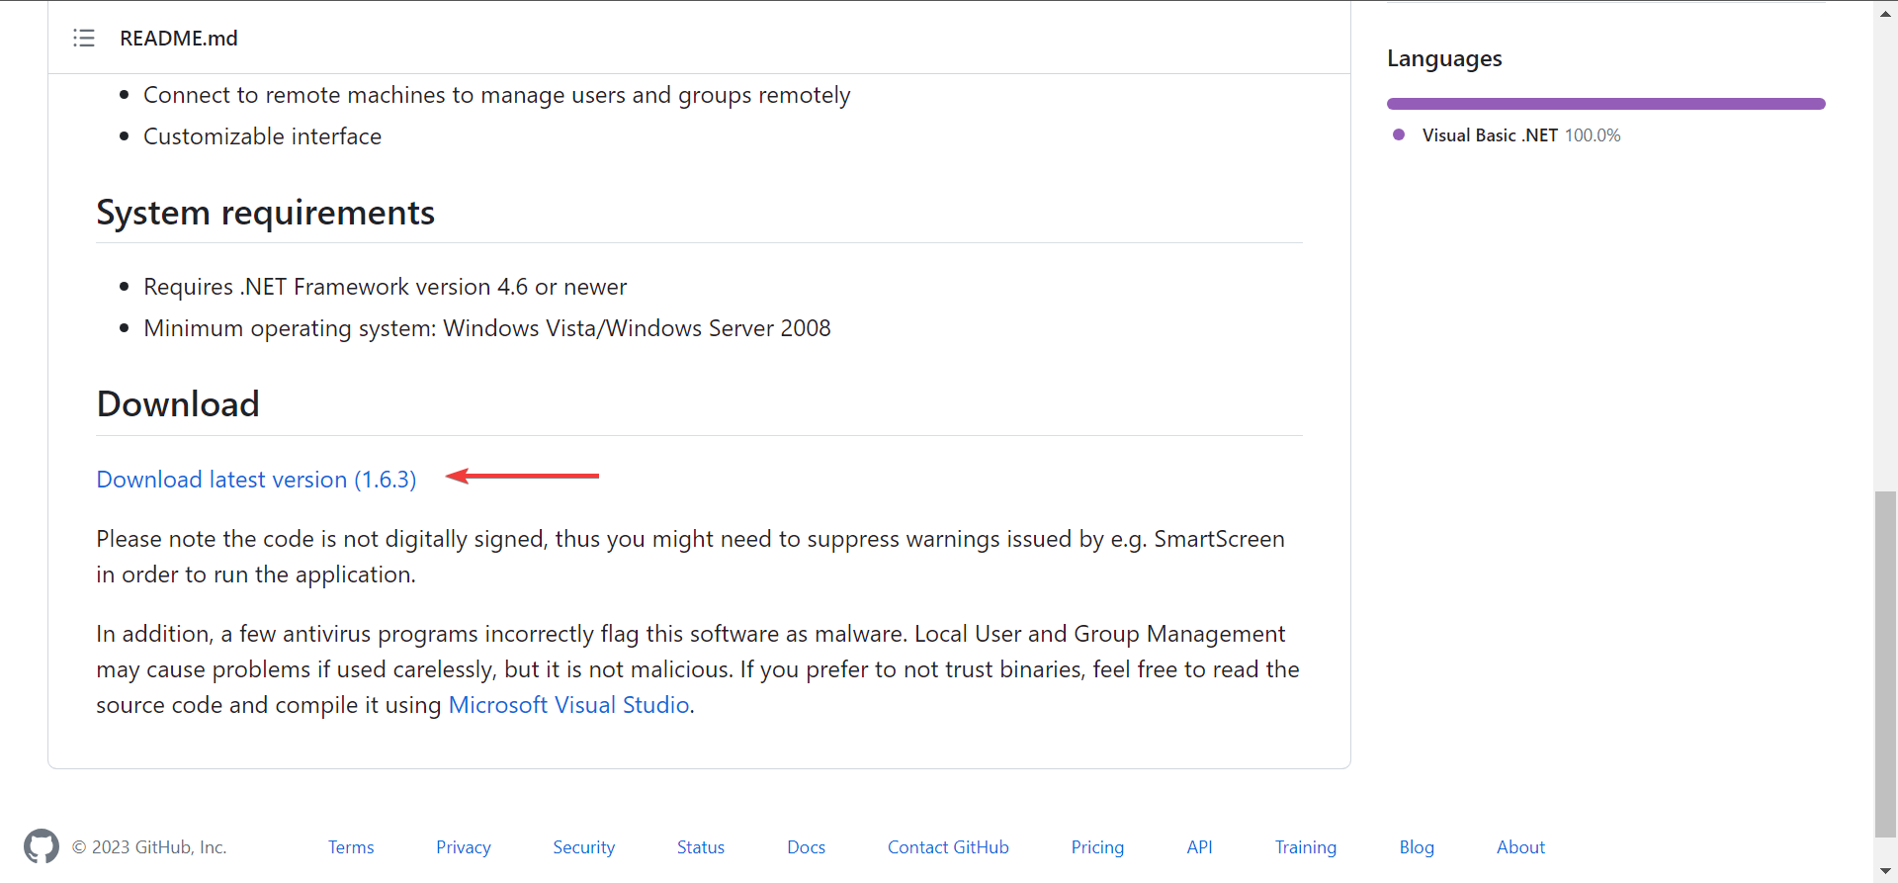This screenshot has height=883, width=1898.
Task: Open the GitHub Blog link
Action: 1417,846
